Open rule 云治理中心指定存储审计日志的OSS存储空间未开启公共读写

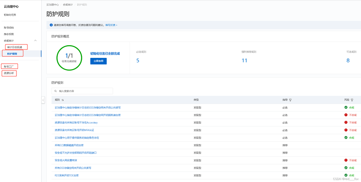click(x=88, y=107)
